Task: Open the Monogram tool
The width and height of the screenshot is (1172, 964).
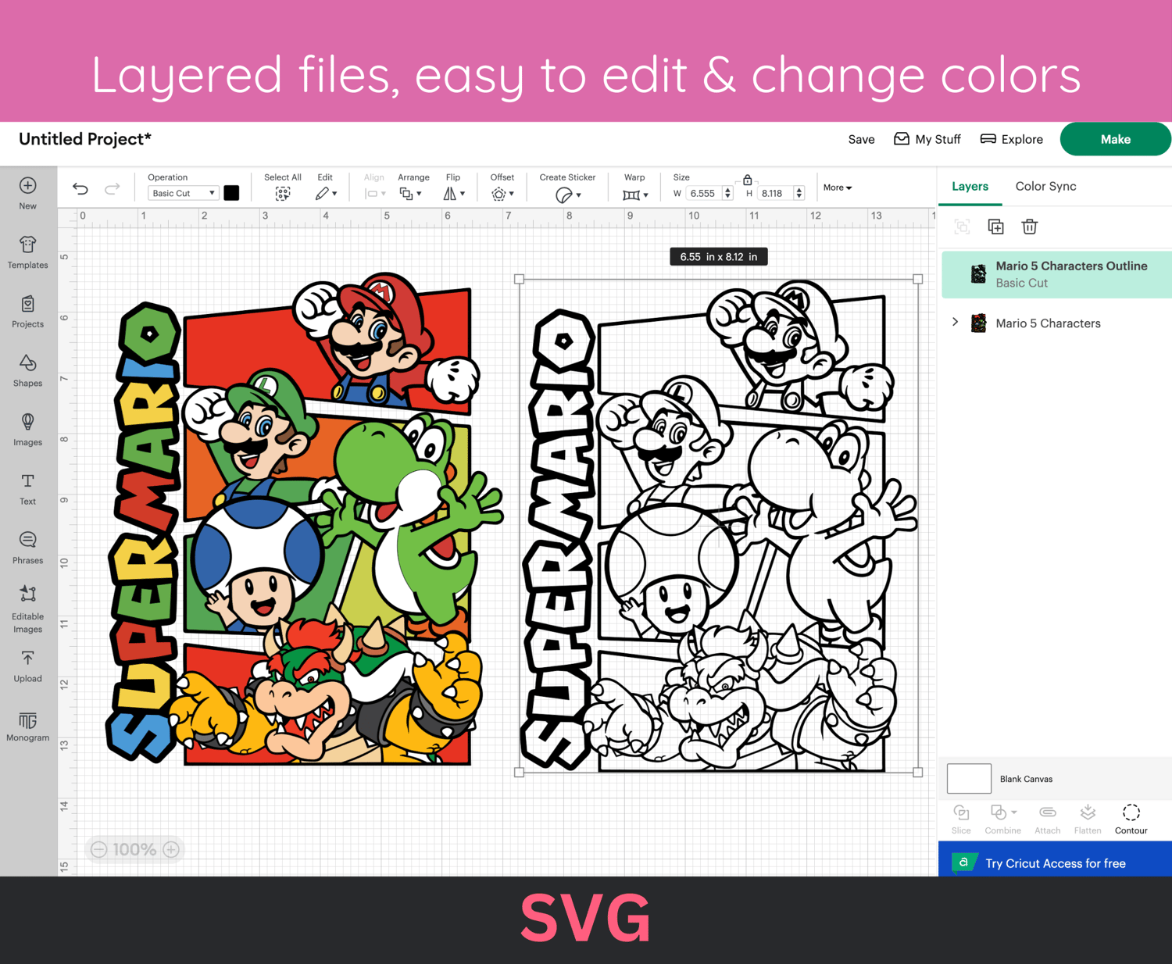Action: pyautogui.click(x=27, y=726)
